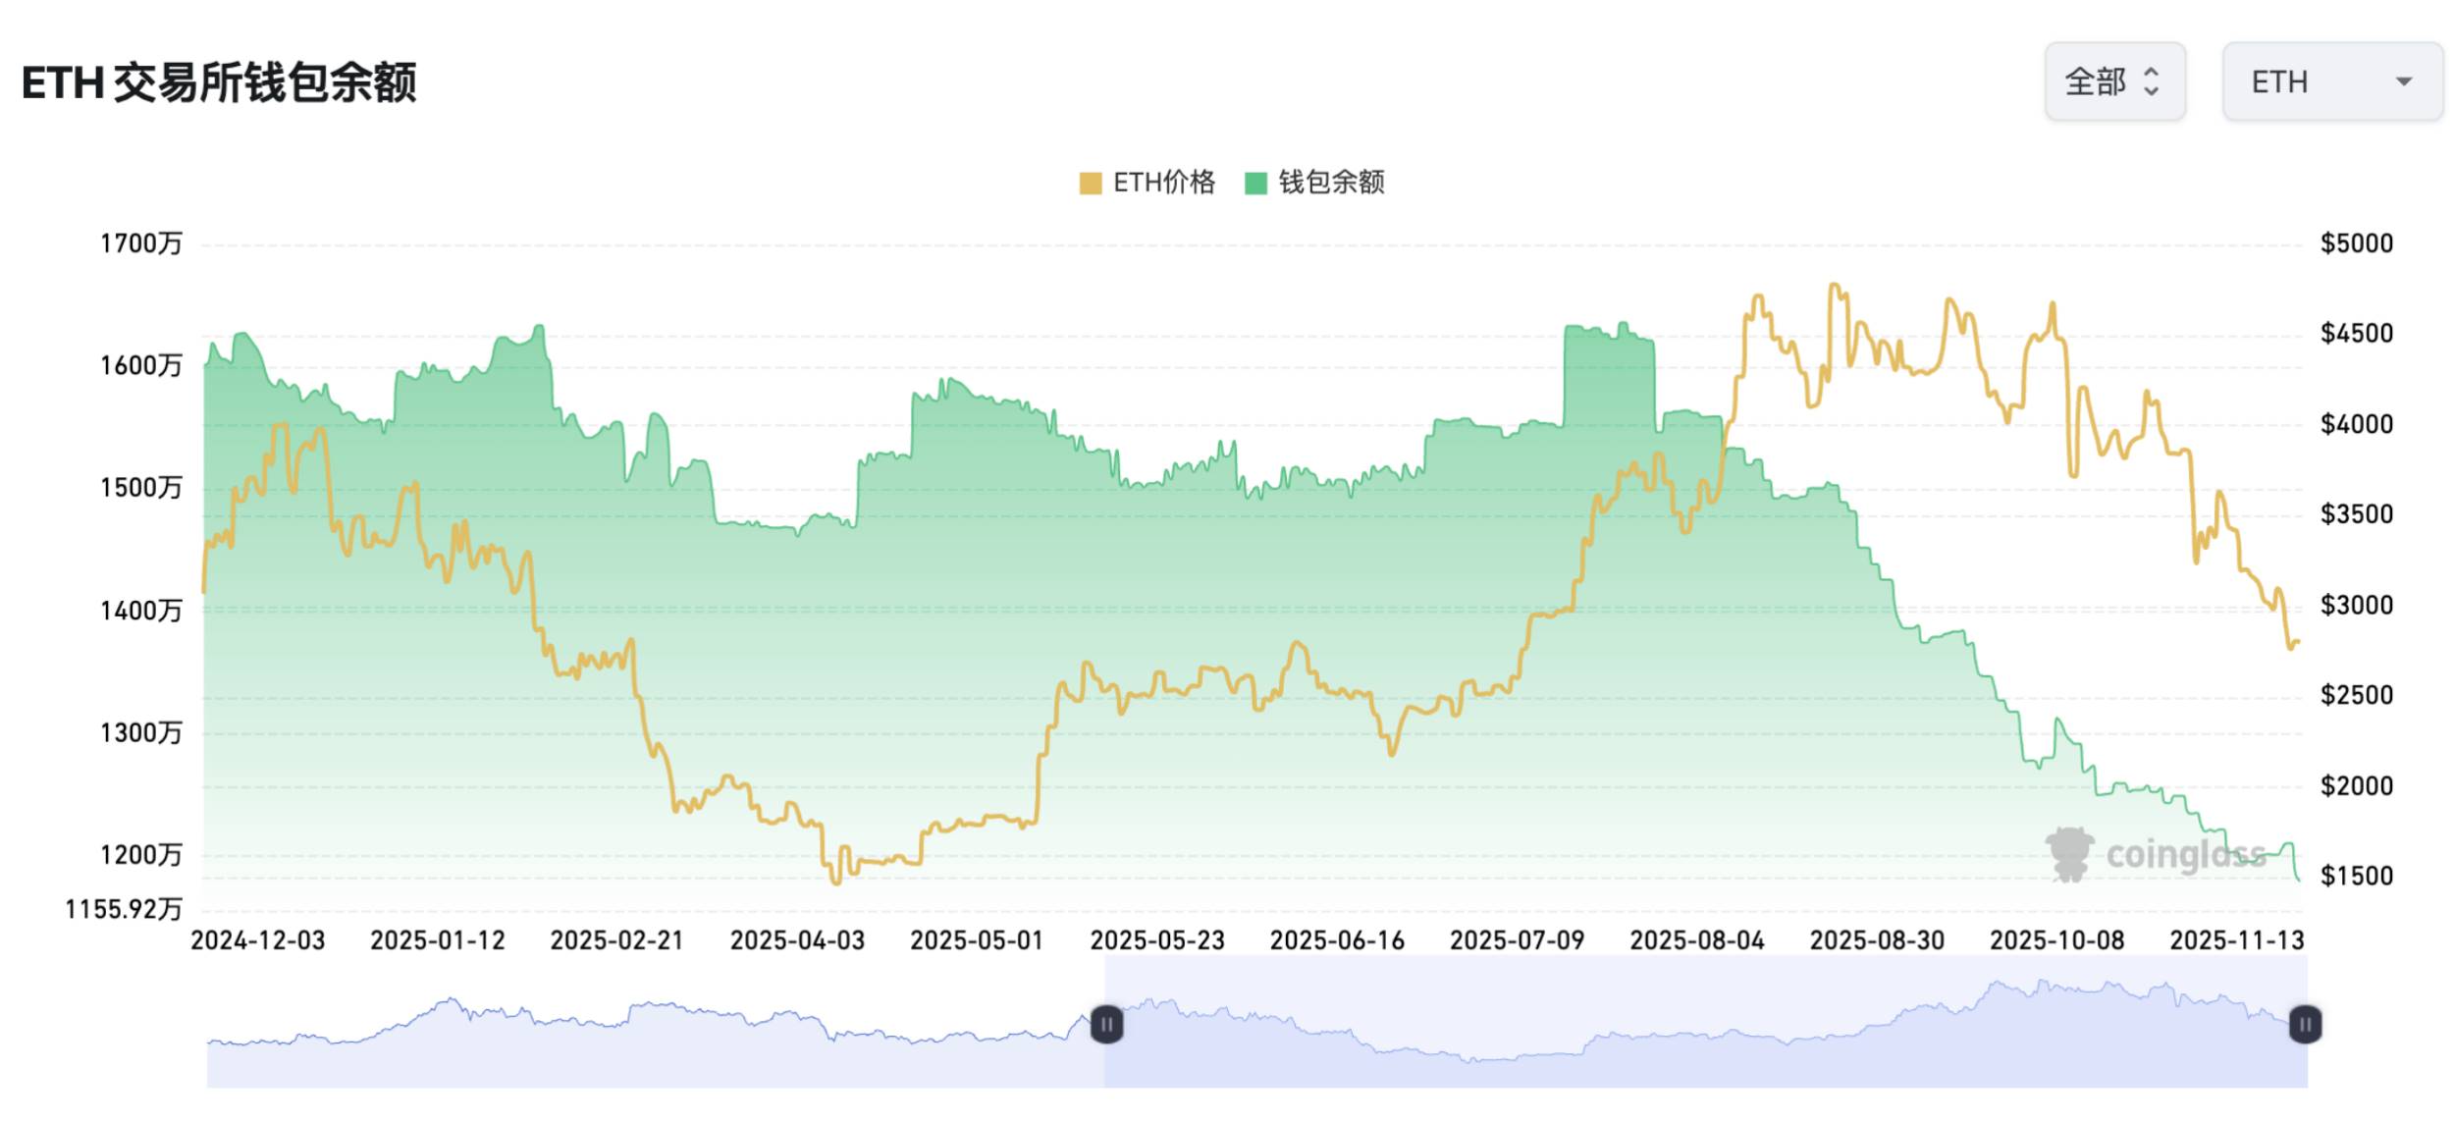
Task: Click the ETH 交易所钱包余额 chart title
Action: point(219,82)
